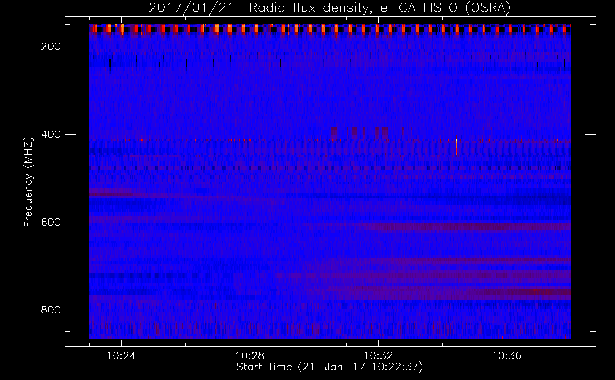This screenshot has height=380, width=615.
Task: Select the 600 frequency tick label
Action: (x=50, y=222)
